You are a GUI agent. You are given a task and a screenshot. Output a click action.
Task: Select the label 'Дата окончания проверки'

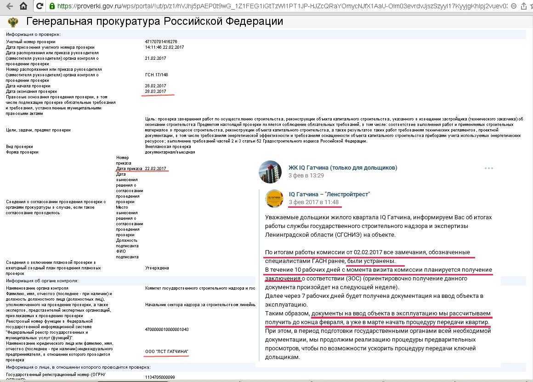point(31,91)
